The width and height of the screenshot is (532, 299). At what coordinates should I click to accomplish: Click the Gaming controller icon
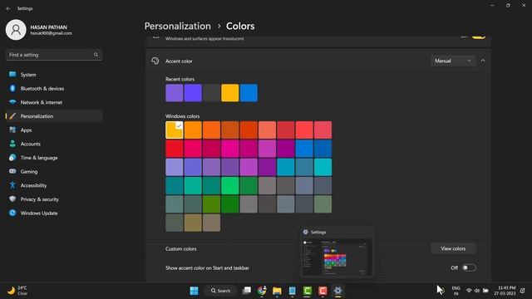click(x=12, y=171)
